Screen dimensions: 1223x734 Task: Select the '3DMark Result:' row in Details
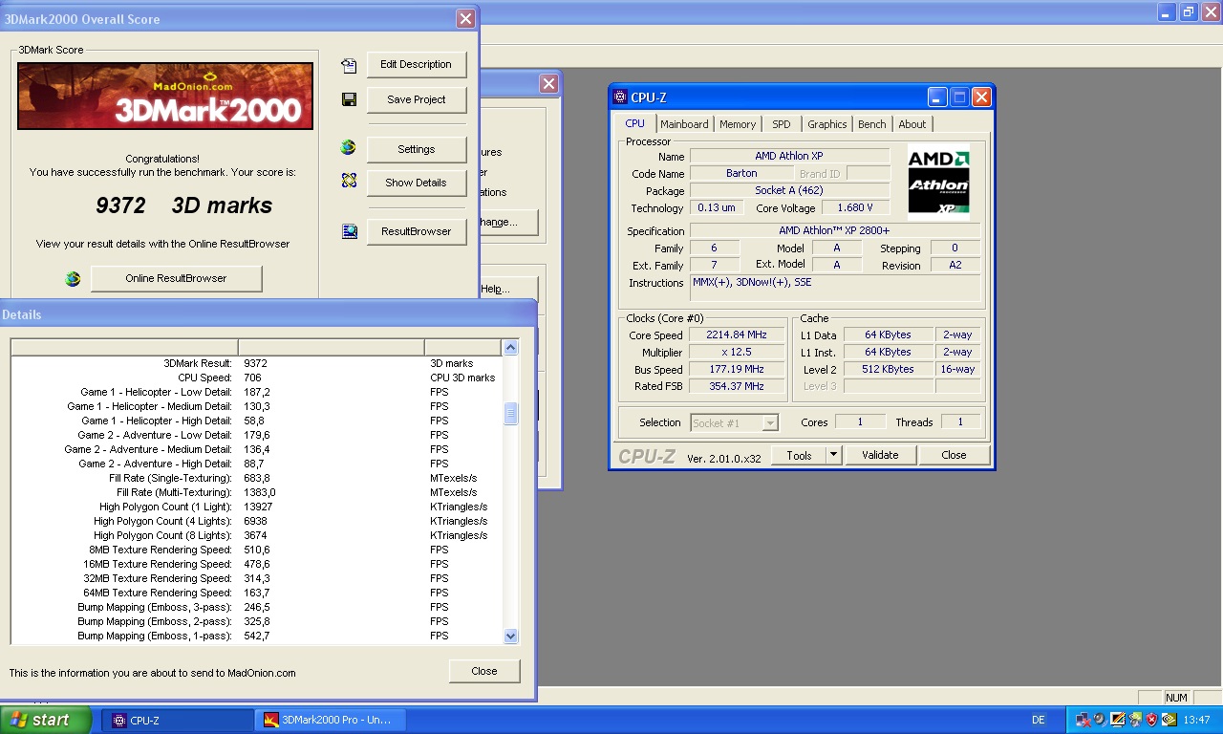(x=256, y=363)
